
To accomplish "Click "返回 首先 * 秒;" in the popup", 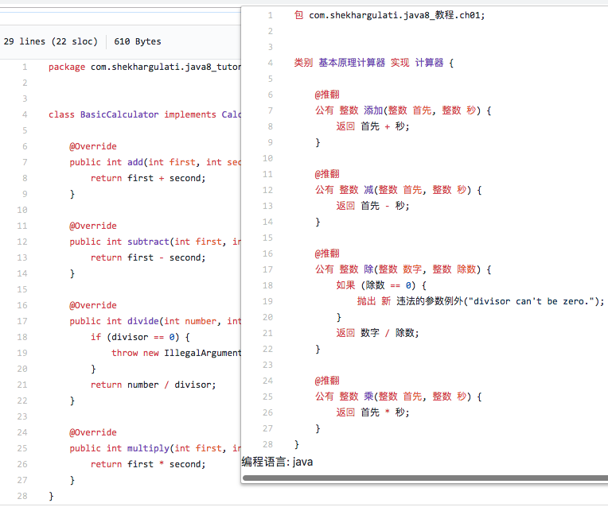I will (x=372, y=412).
